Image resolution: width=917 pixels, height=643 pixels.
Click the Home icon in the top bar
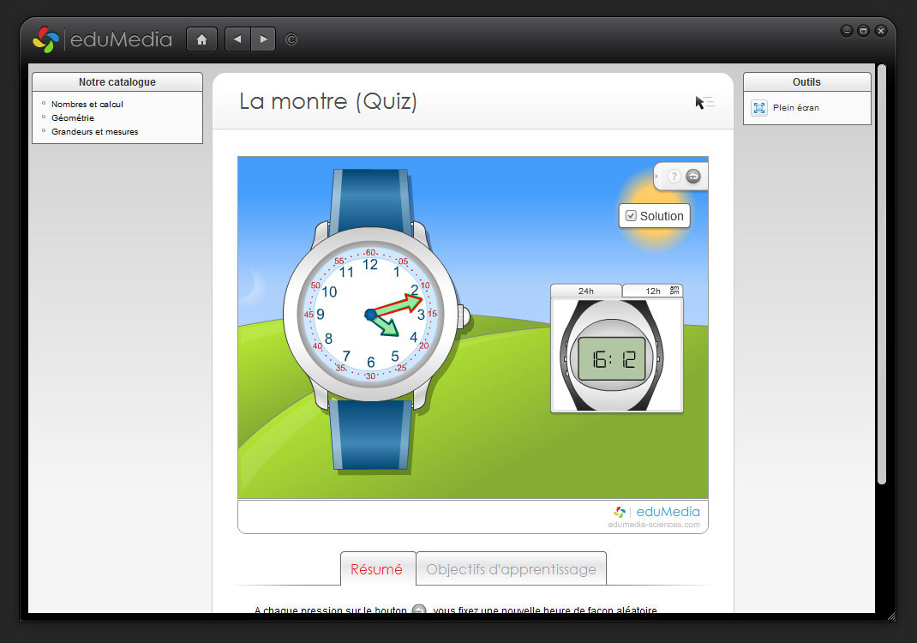tap(201, 39)
